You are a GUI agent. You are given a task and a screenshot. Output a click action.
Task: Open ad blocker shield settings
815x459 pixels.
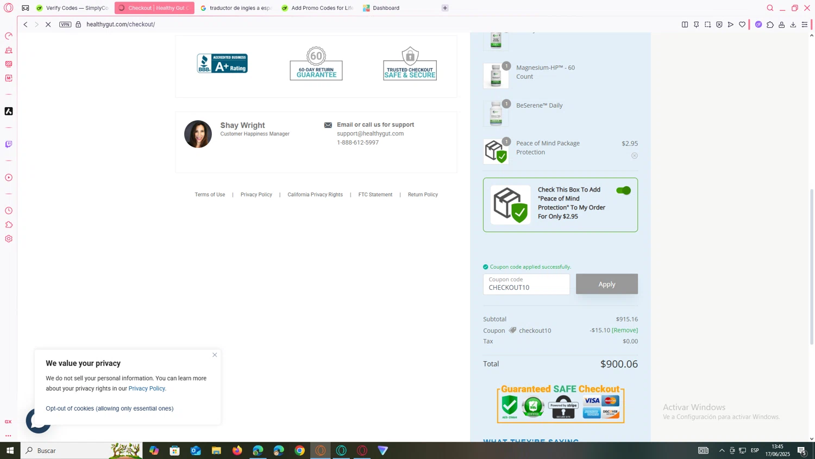tap(719, 24)
